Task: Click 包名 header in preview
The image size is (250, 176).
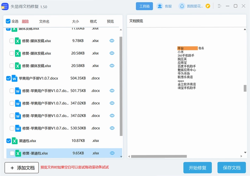Action: [201, 48]
